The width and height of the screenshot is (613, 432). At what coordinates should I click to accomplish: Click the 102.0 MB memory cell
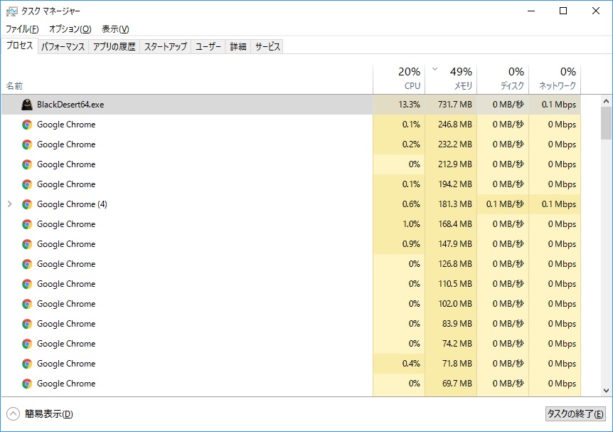point(451,304)
